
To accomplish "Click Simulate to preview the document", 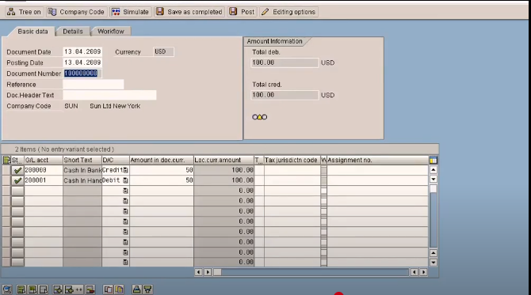I will (131, 12).
